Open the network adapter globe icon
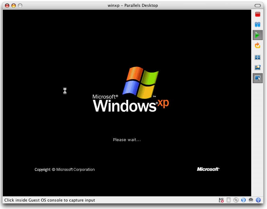The width and height of the screenshot is (267, 209). (243, 200)
